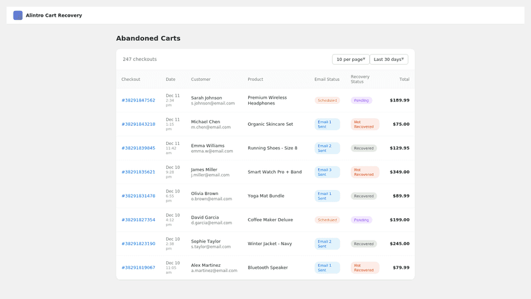Open the 10 per page dropdown
The width and height of the screenshot is (531, 299).
click(351, 59)
